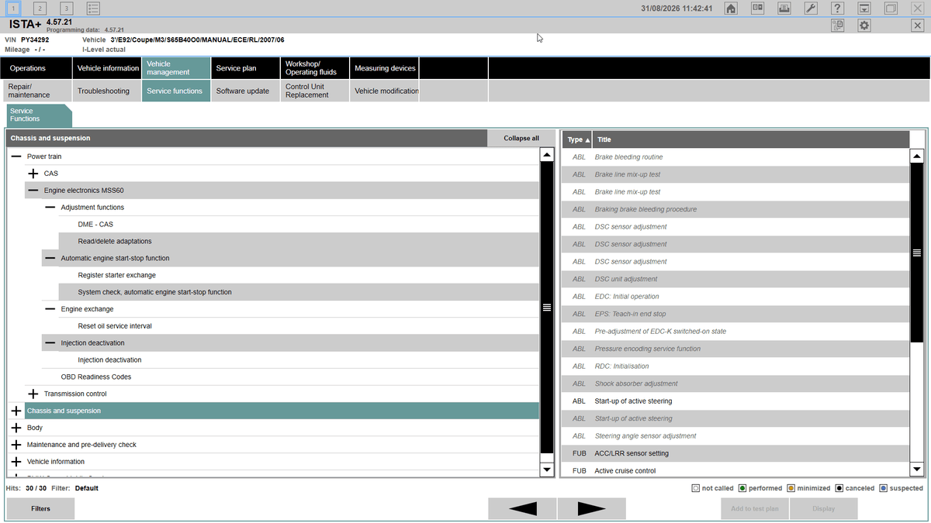Open the Filters button

40,509
